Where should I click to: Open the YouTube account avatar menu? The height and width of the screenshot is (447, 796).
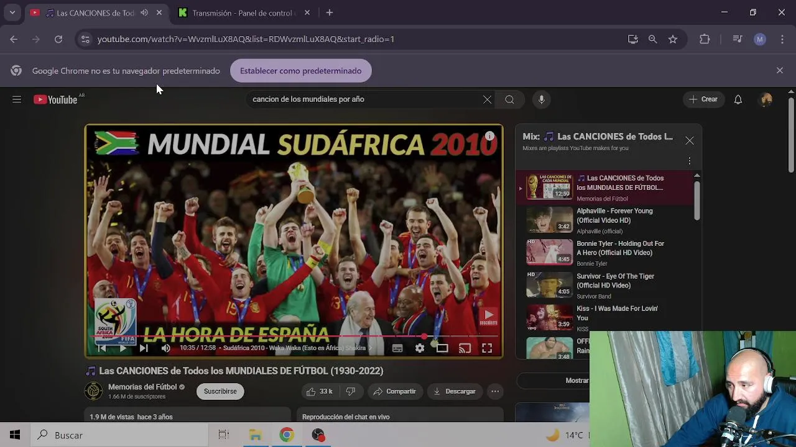(766, 99)
